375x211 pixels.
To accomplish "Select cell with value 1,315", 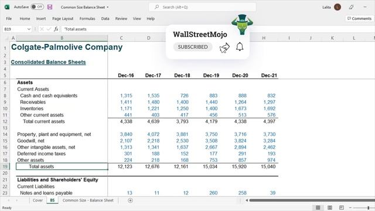I will (x=126, y=96).
